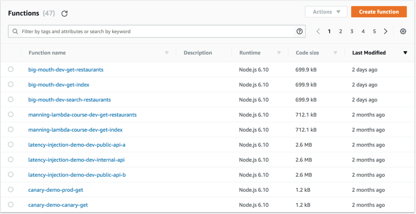This screenshot has height=214, width=416.
Task: Go to the previous page arrow
Action: (x=318, y=31)
